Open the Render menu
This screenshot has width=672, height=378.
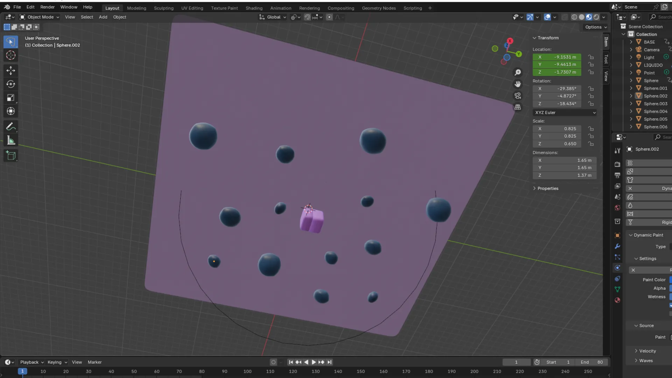(47, 7)
